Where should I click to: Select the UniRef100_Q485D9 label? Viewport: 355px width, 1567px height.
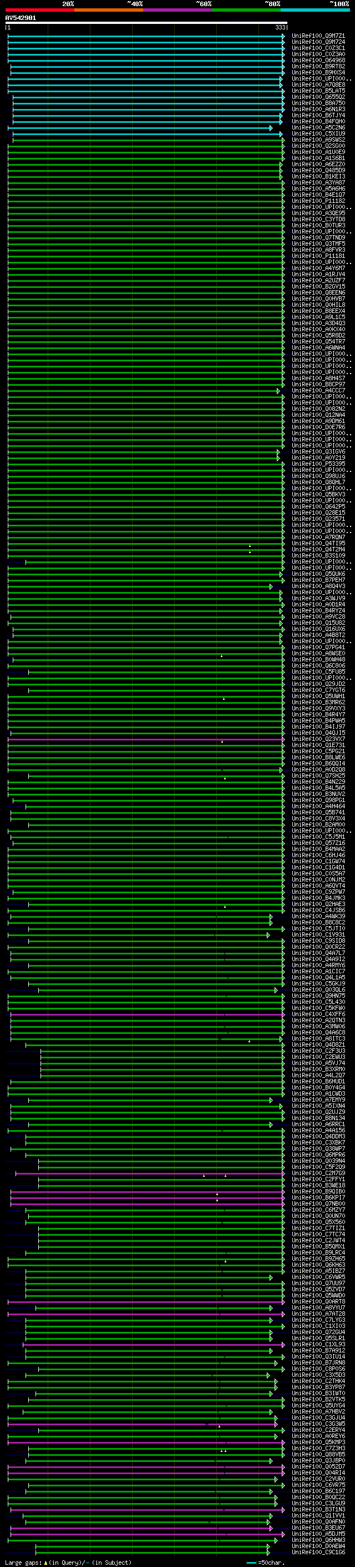(318, 170)
